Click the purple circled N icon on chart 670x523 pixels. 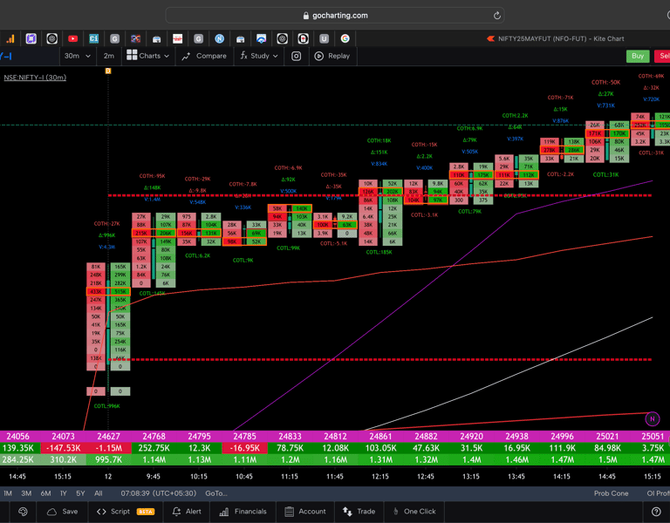[x=652, y=418]
